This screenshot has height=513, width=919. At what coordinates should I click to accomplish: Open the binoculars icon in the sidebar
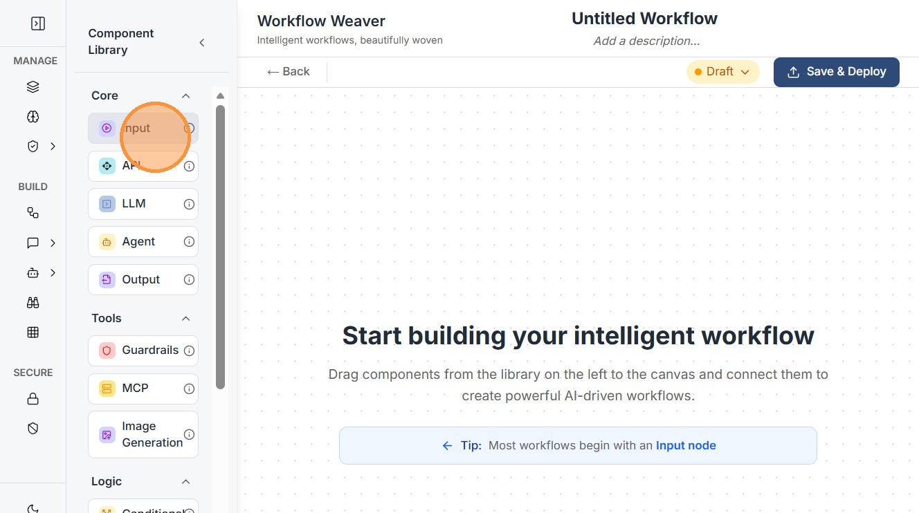(x=33, y=302)
